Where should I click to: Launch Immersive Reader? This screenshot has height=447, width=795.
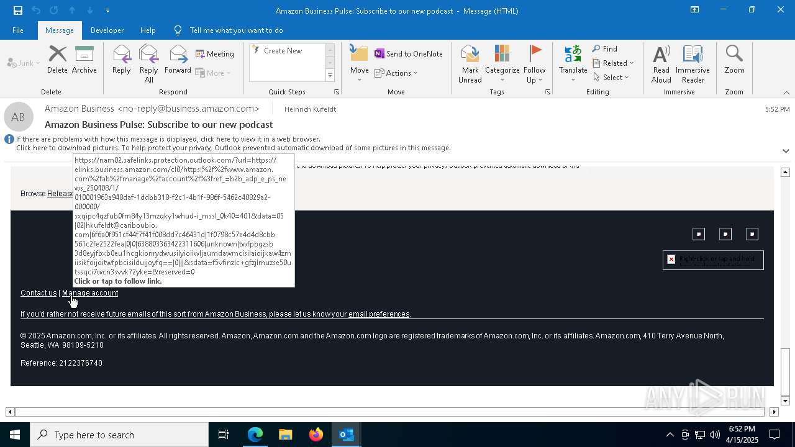click(693, 64)
